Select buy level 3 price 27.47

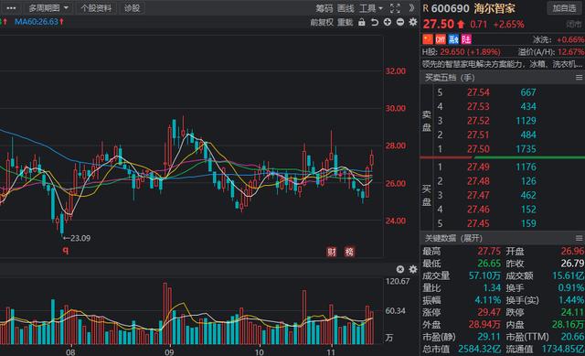[x=478, y=195]
